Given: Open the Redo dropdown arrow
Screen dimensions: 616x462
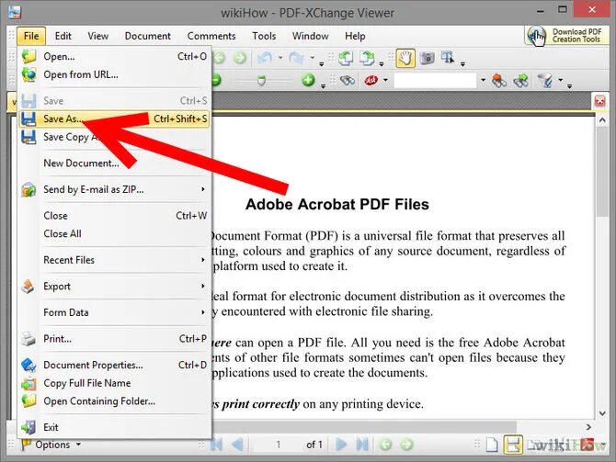Looking at the screenshot, I should coord(313,58).
